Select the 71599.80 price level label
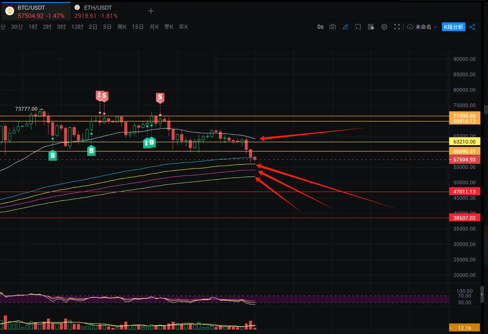Screen dimensions: 488x334 pyautogui.click(x=465, y=116)
